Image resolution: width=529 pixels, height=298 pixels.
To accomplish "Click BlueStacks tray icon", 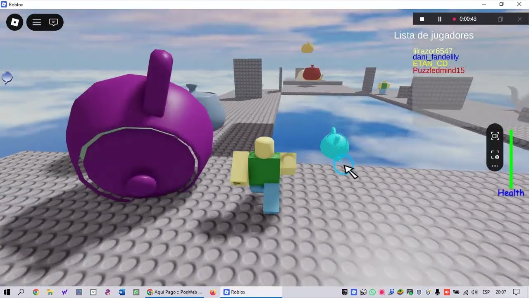I will click(x=400, y=292).
